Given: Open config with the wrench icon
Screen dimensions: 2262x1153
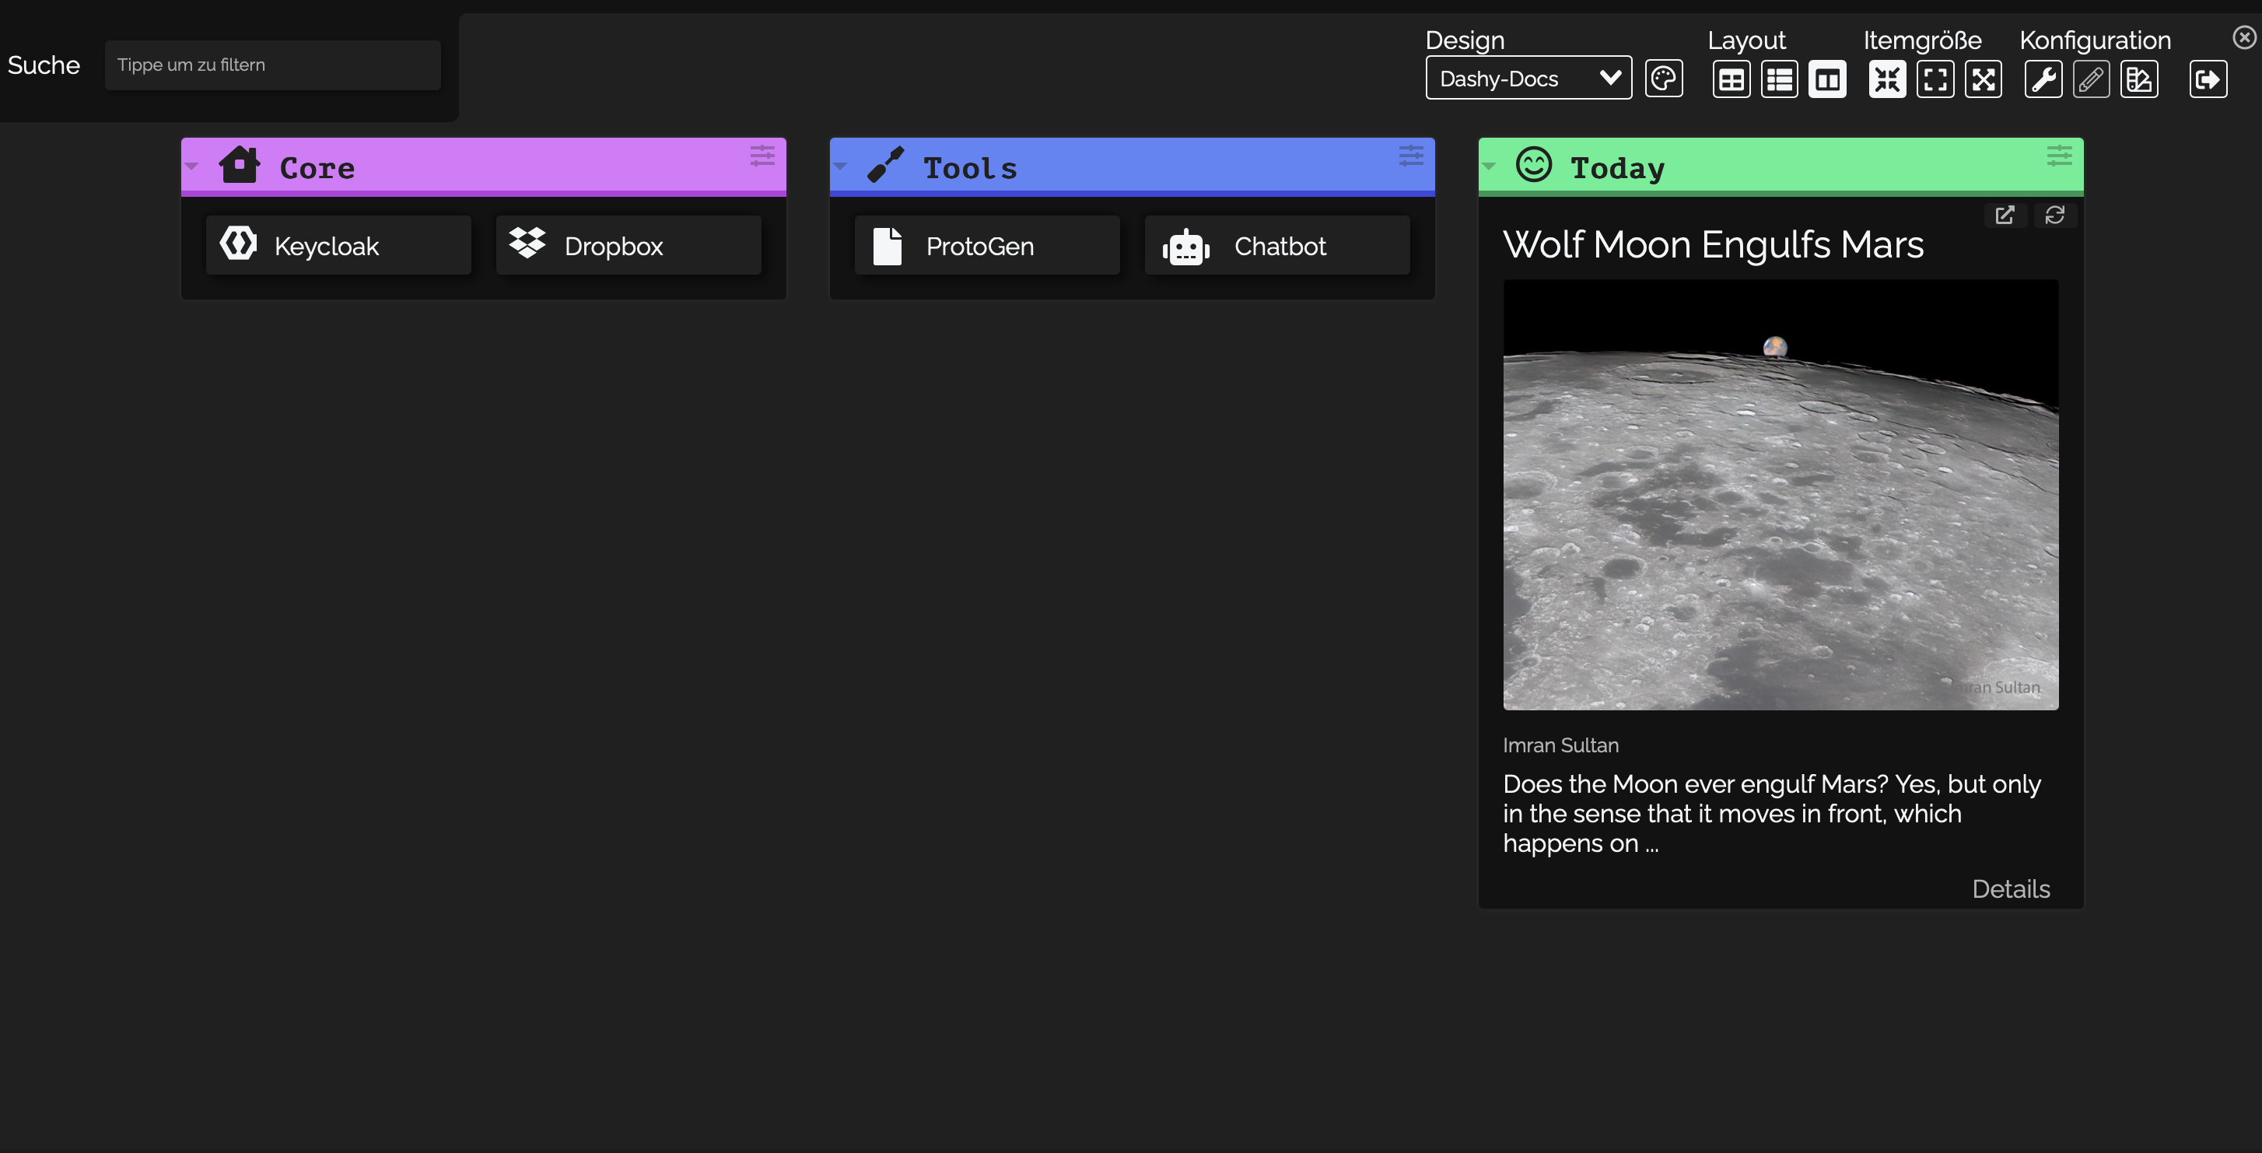Looking at the screenshot, I should point(2043,79).
